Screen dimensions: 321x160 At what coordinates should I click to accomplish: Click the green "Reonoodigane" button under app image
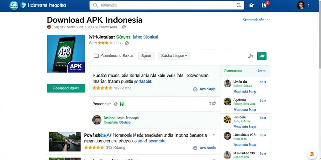66,88
